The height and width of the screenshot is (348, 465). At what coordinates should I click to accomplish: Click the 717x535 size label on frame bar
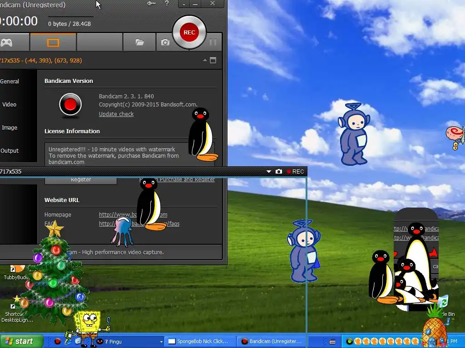click(11, 171)
